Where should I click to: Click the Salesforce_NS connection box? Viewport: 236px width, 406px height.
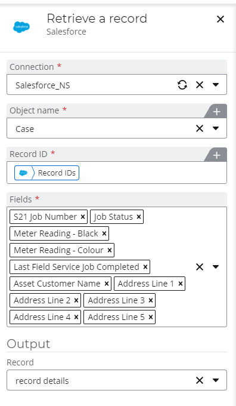point(117,85)
